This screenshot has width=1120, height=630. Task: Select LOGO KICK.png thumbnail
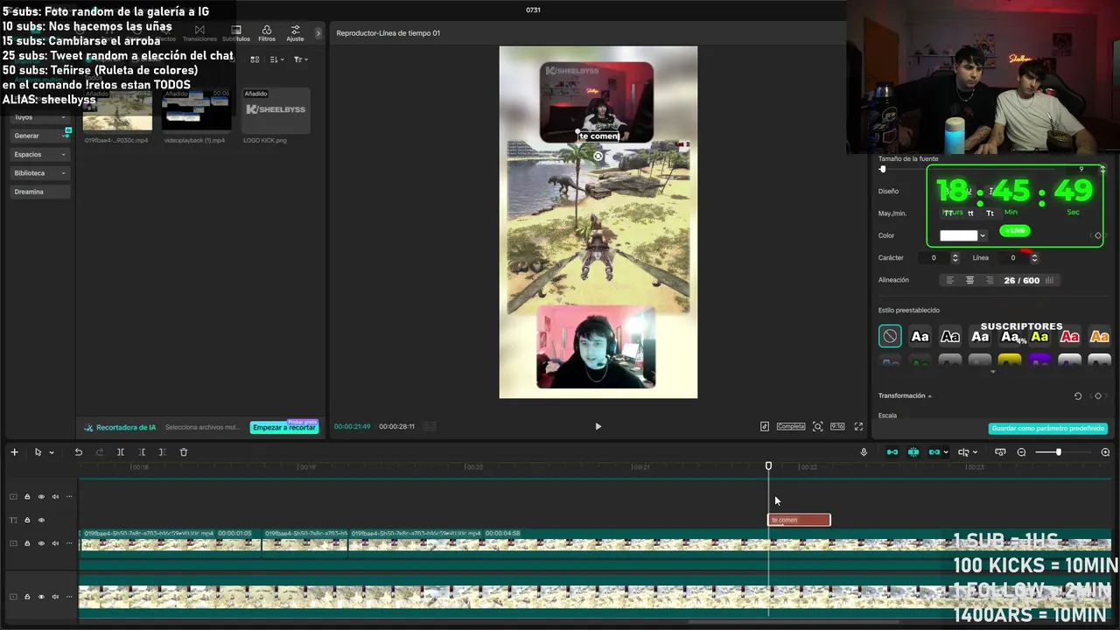point(276,110)
